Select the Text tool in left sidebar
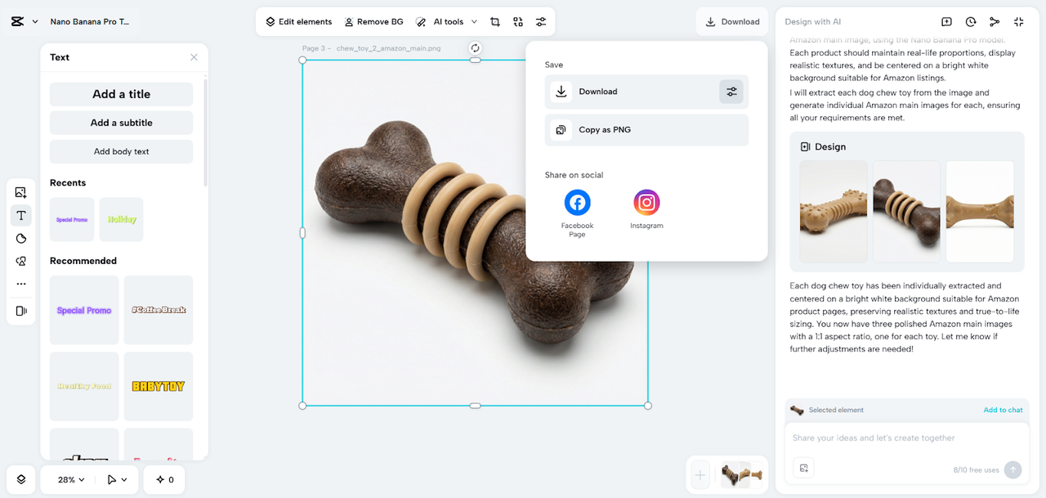 tap(21, 216)
